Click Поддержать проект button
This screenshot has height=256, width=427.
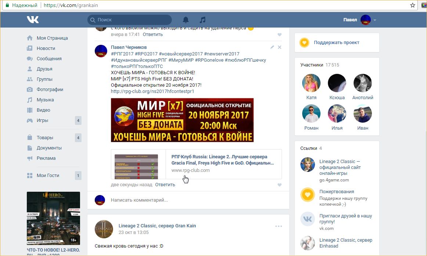click(337, 43)
